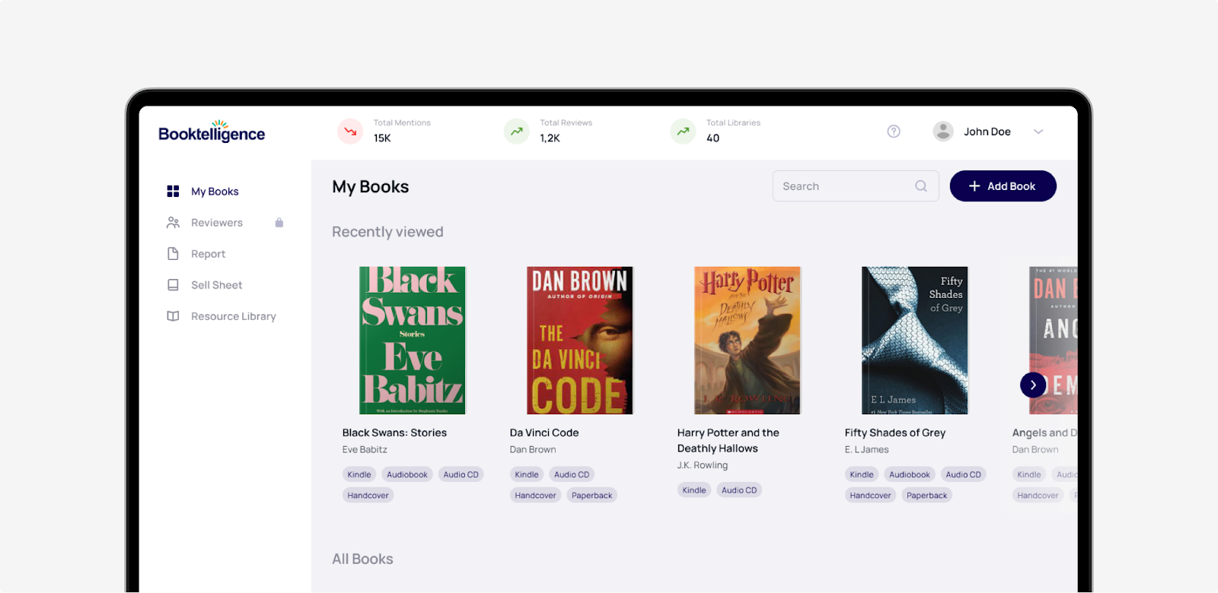
Task: Click the lock icon beside Reviewers
Action: tap(279, 223)
